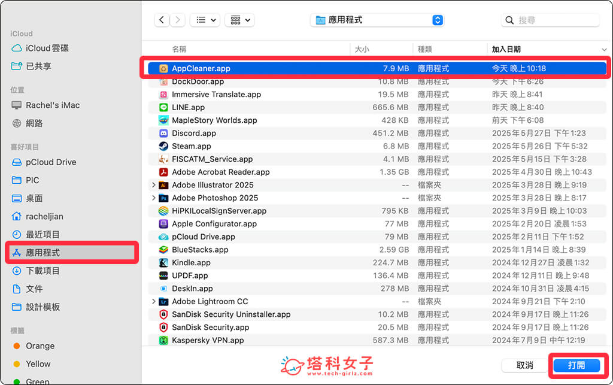Sort by the 名稱 column header

click(179, 49)
